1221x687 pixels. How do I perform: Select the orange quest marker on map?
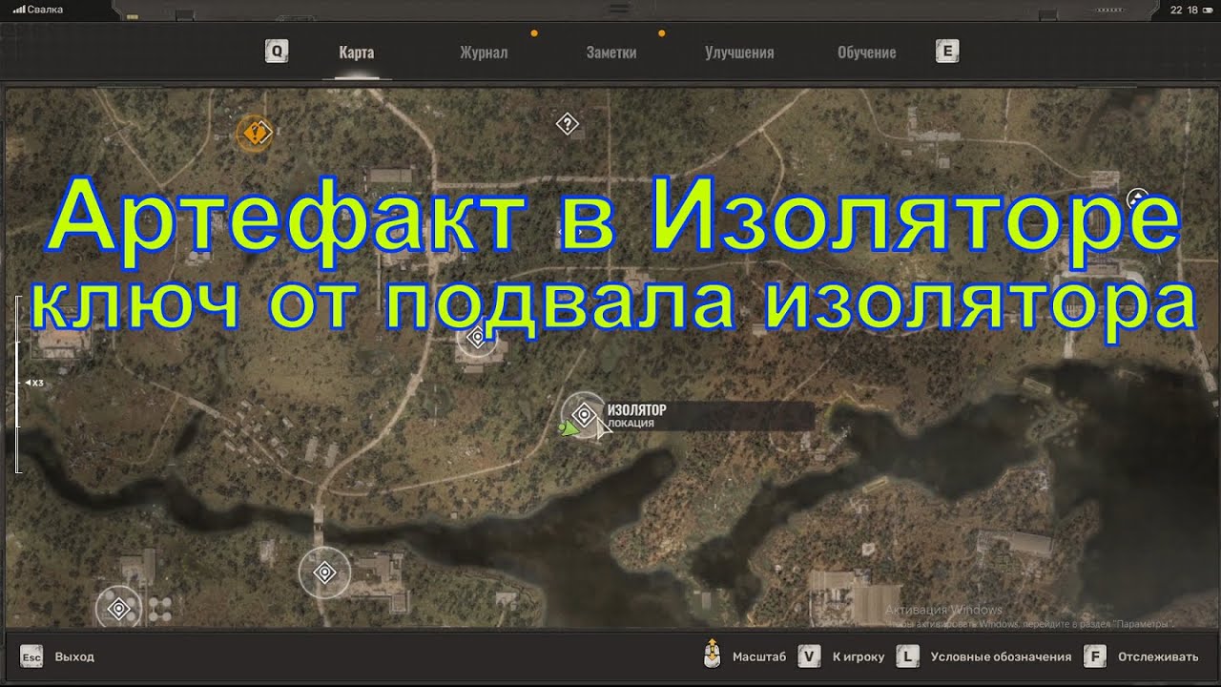[255, 132]
